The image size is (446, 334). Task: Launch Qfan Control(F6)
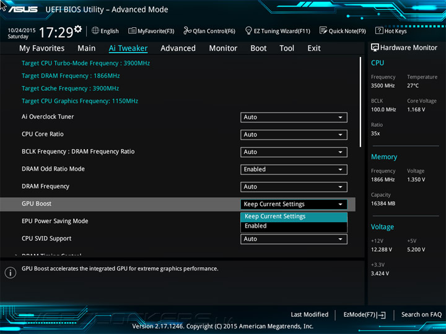tap(209, 31)
